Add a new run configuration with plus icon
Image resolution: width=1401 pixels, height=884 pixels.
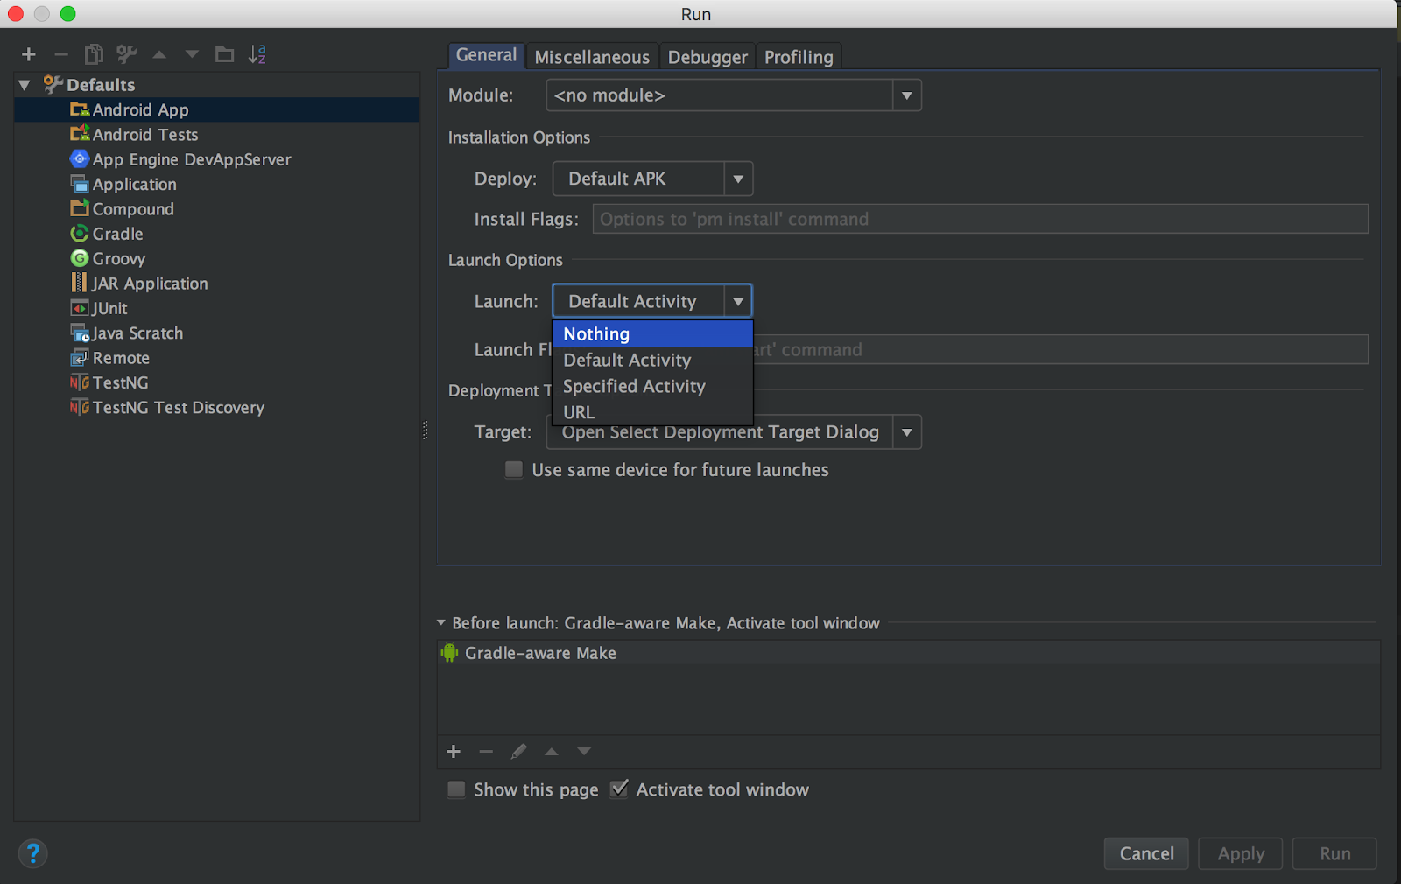pos(29,53)
